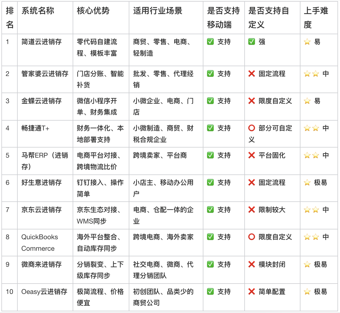340x313 pixels.
Task: Click green checkmark in 好生意进销存 mobile support cell
Action: pos(210,183)
